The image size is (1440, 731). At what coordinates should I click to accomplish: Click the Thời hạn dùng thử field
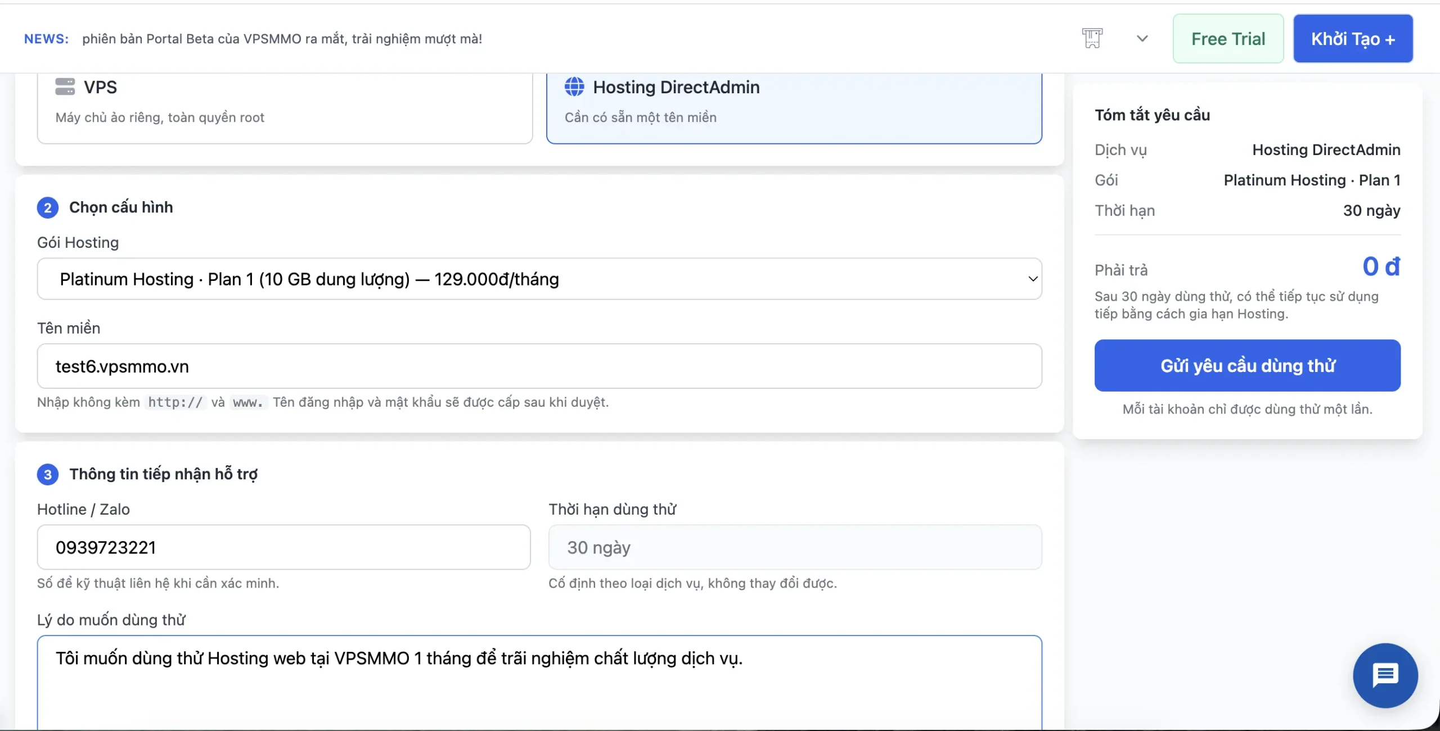(x=795, y=547)
